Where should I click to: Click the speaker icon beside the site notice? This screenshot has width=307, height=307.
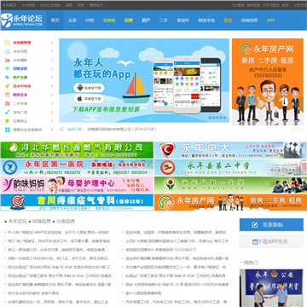61,129
